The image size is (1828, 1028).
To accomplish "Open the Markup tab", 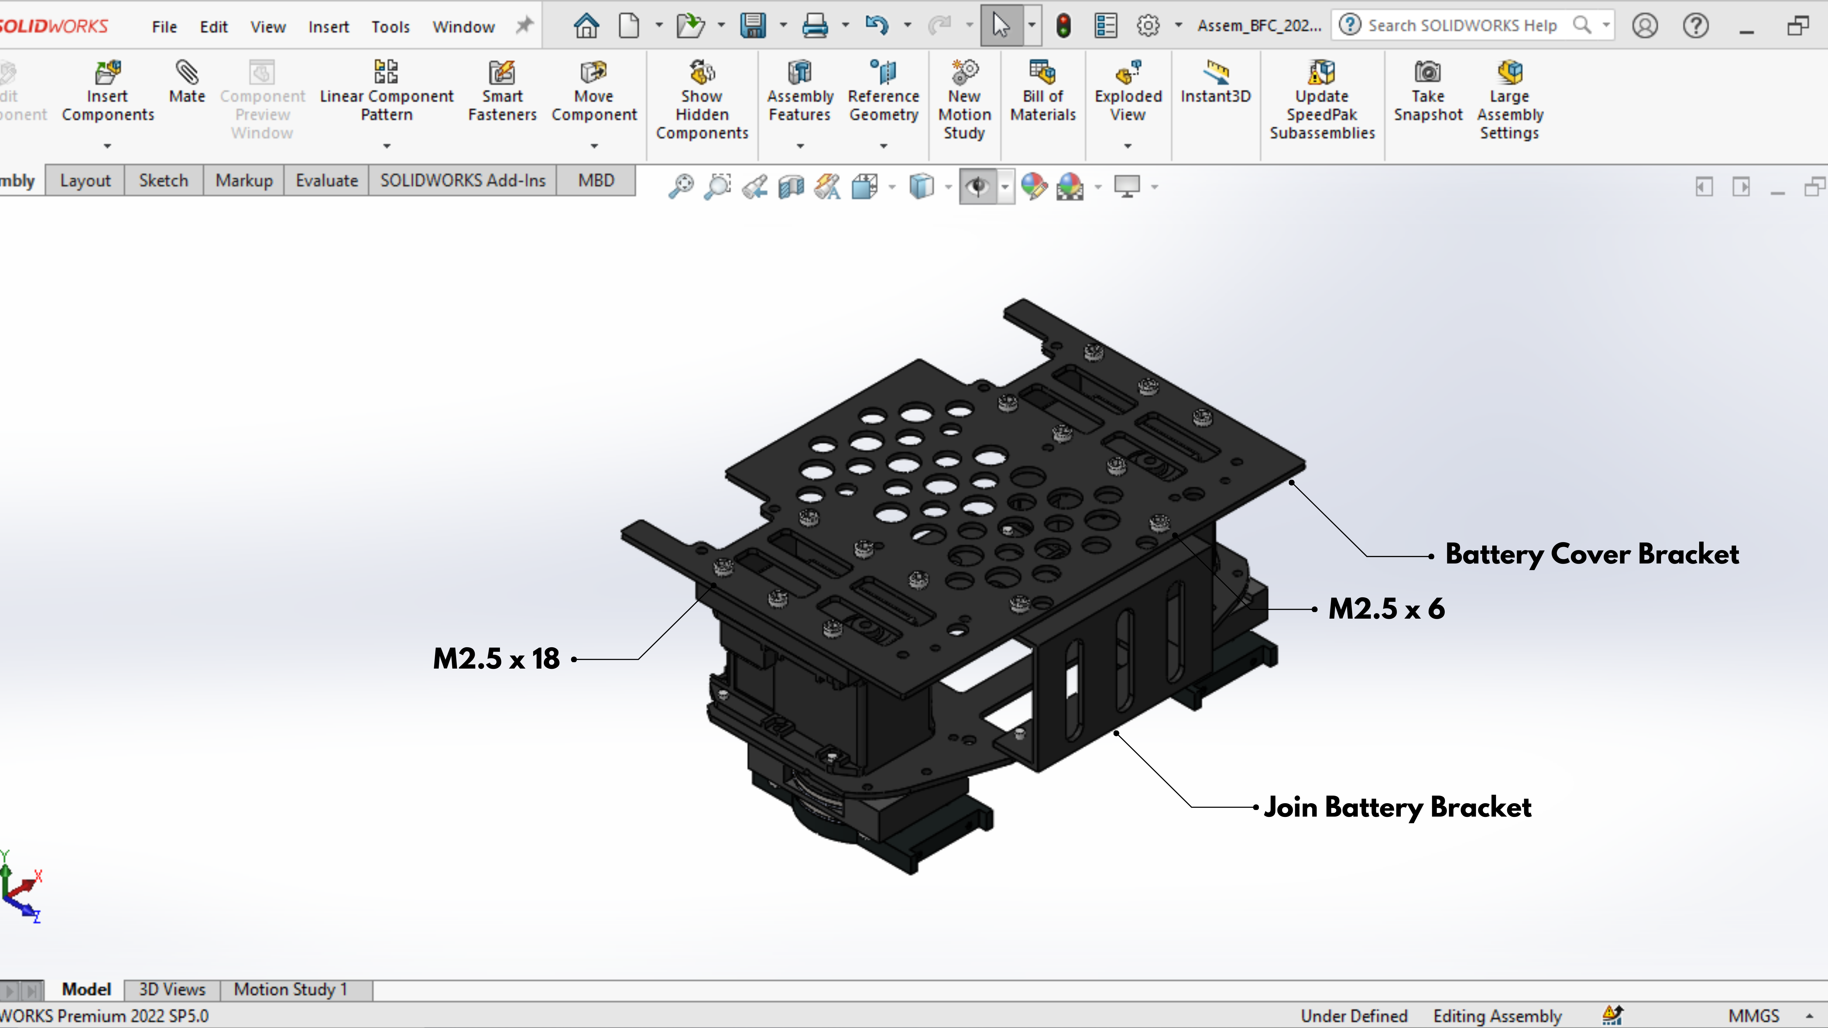I will [x=244, y=180].
